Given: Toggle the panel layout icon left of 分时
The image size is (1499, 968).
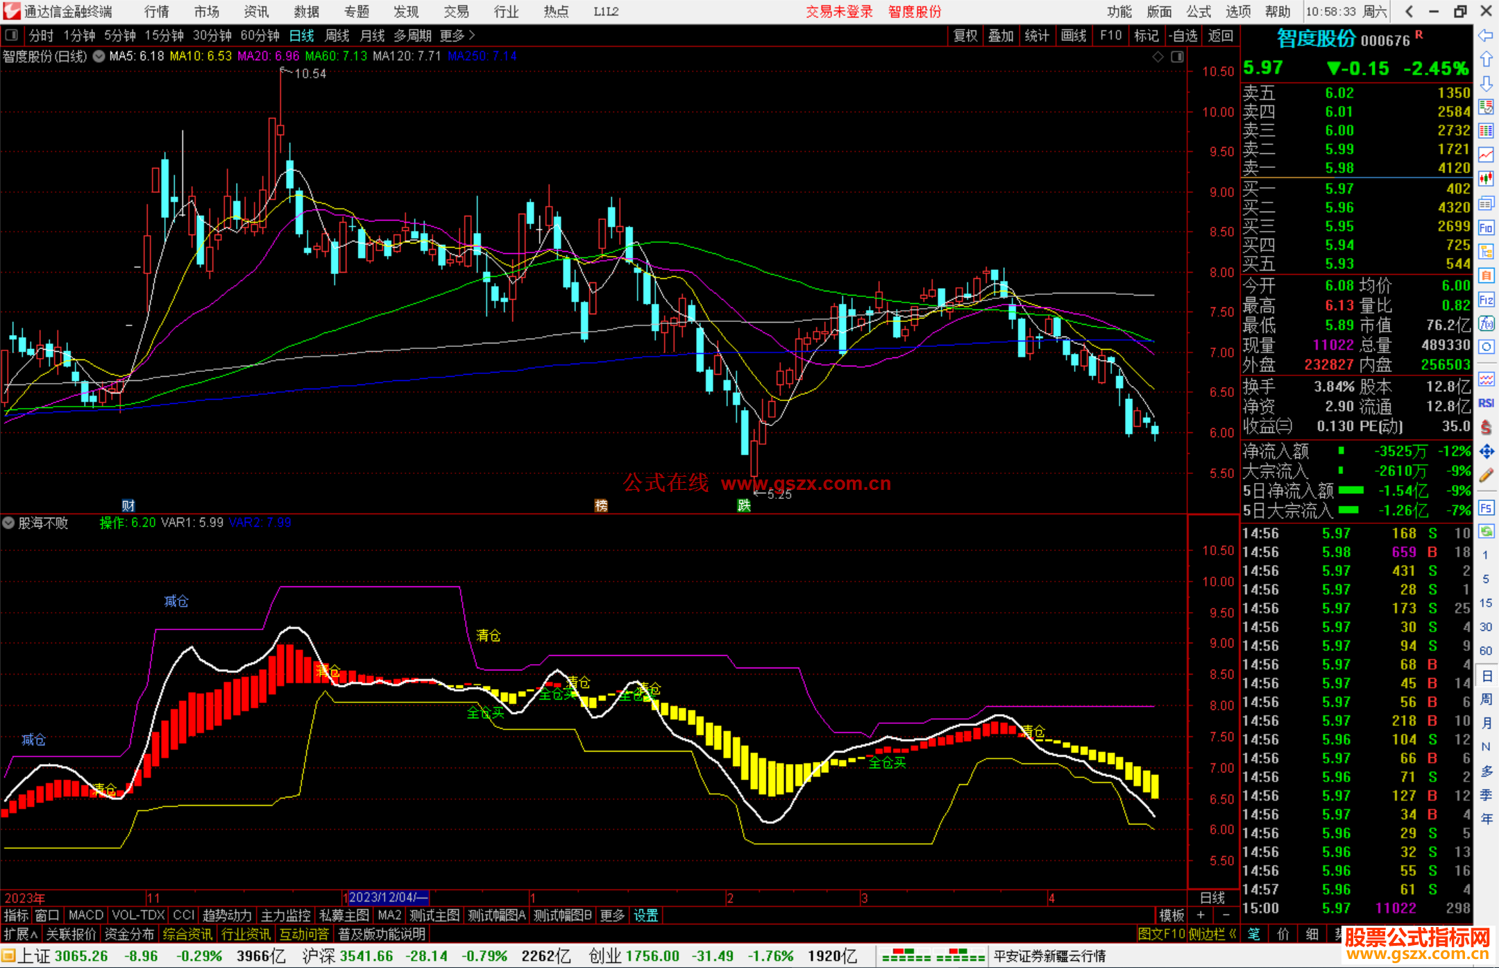Looking at the screenshot, I should click(x=12, y=35).
